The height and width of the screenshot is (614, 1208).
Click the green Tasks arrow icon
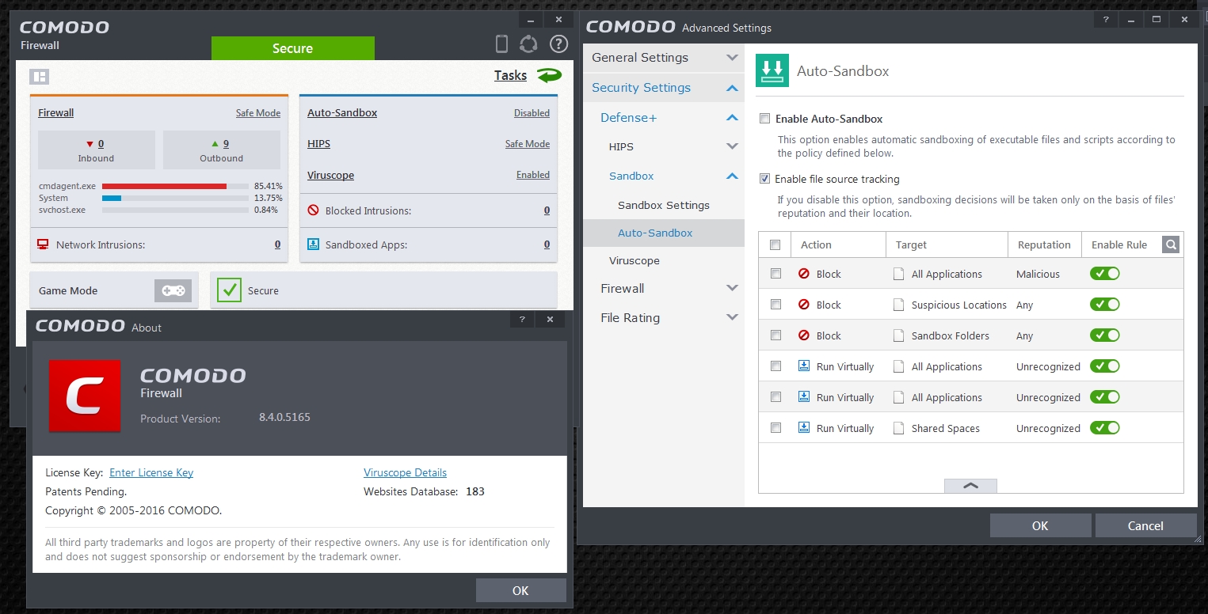(x=549, y=75)
